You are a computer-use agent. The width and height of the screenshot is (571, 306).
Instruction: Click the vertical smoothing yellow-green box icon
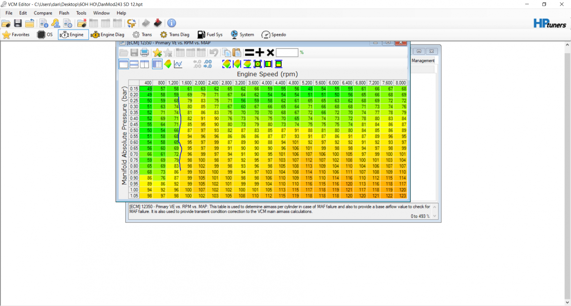279,64
